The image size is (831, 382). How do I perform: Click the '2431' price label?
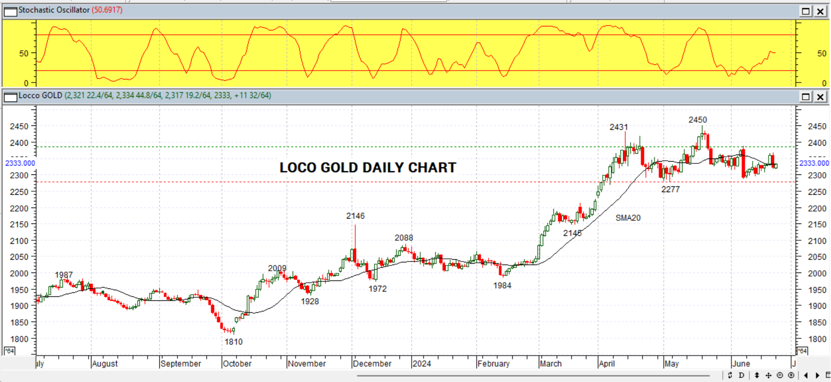619,127
